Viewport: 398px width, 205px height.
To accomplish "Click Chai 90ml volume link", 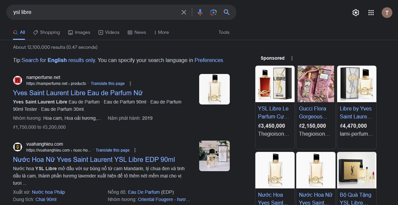I will (46, 199).
